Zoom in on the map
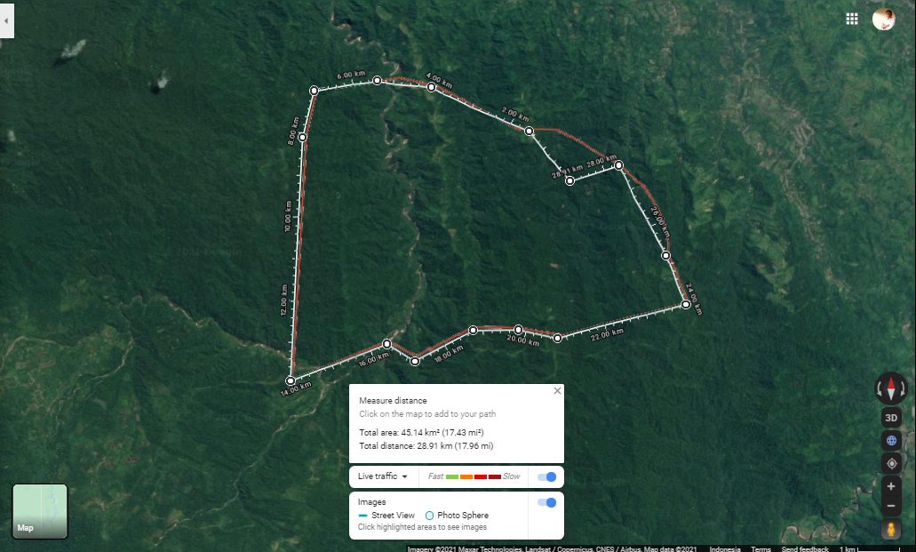 [x=891, y=486]
